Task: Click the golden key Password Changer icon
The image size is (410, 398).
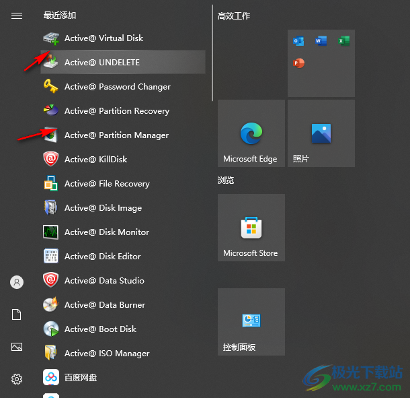Action: (x=50, y=86)
